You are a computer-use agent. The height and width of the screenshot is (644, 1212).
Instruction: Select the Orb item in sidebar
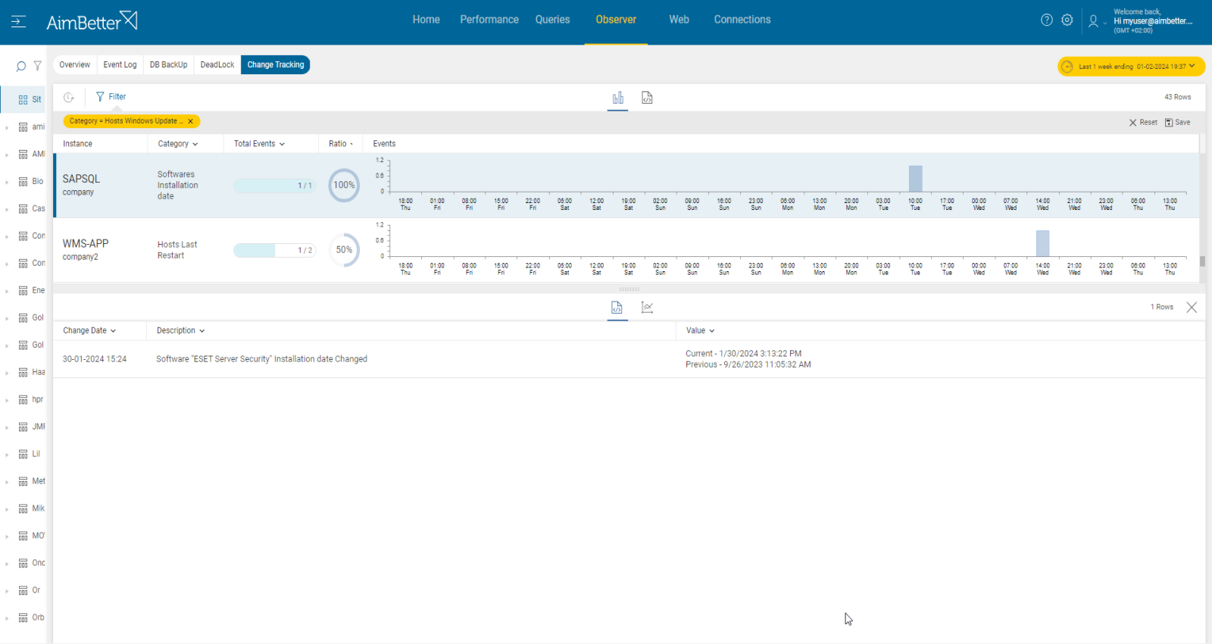tap(32, 618)
